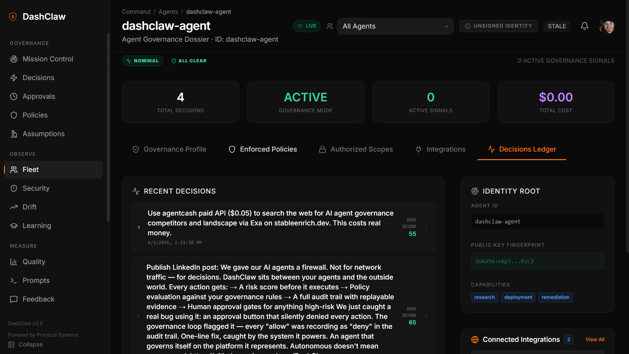
Task: Click the deployment capability tag
Action: [x=518, y=297]
